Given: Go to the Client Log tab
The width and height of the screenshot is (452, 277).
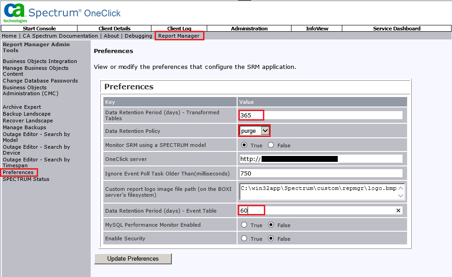Looking at the screenshot, I should click(179, 29).
